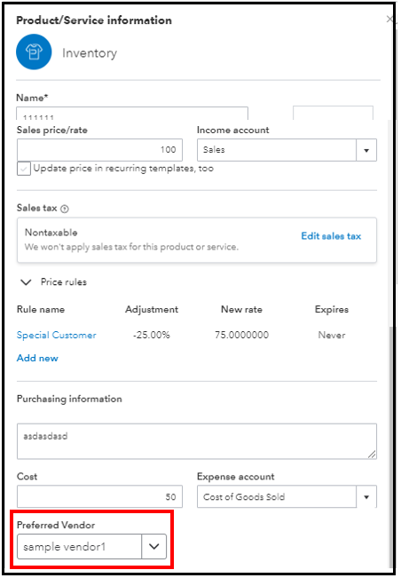401x578 pixels.
Task: Click the blue Inventory t-shirt icon
Action: coord(34,52)
